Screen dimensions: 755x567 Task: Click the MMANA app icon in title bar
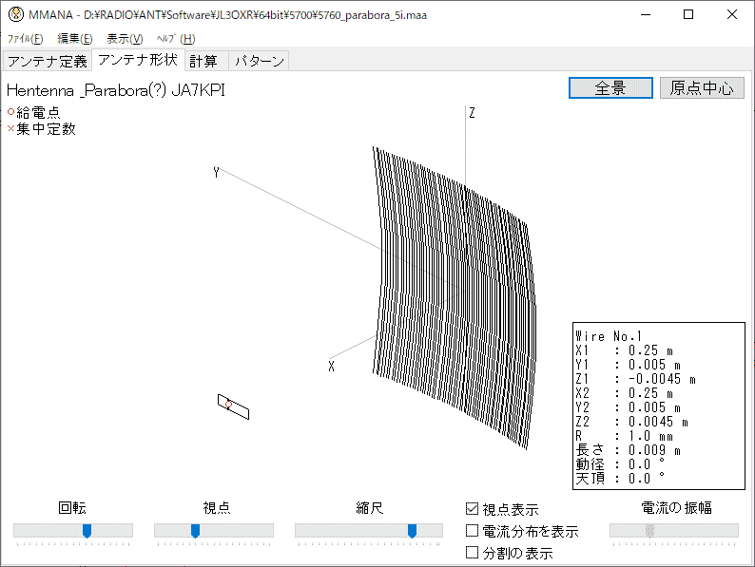pyautogui.click(x=15, y=15)
